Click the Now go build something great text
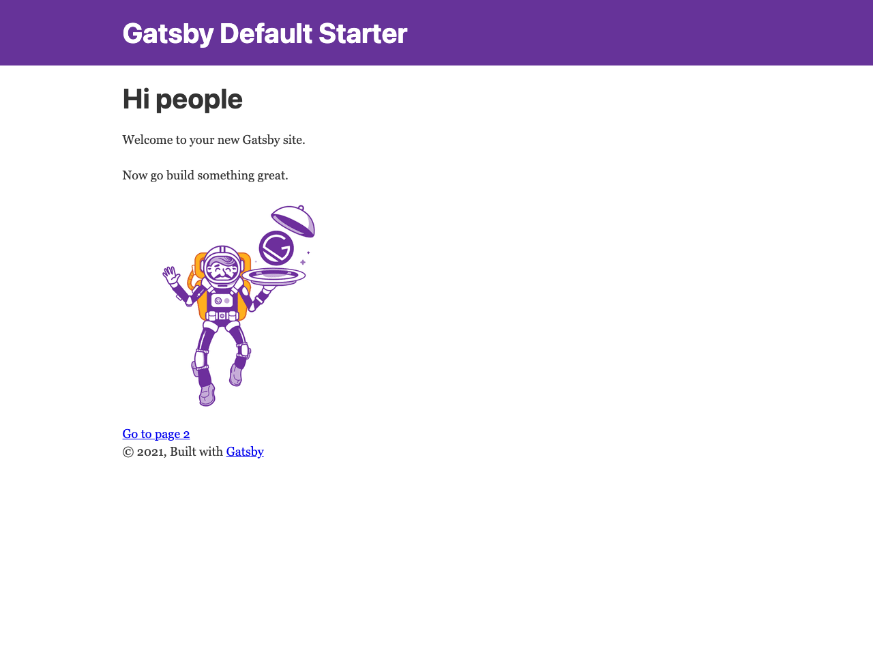The height and width of the screenshot is (655, 873). point(205,174)
